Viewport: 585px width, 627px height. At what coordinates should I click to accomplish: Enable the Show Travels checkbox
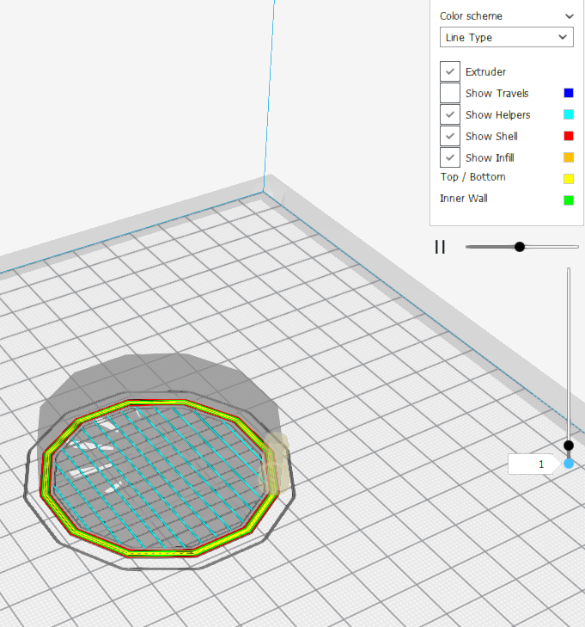coord(450,93)
